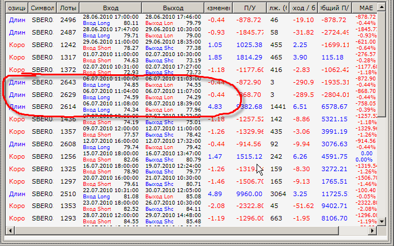Viewport: 394px width, 246px height.
Task: Select lots value 2608
Action: (68, 144)
